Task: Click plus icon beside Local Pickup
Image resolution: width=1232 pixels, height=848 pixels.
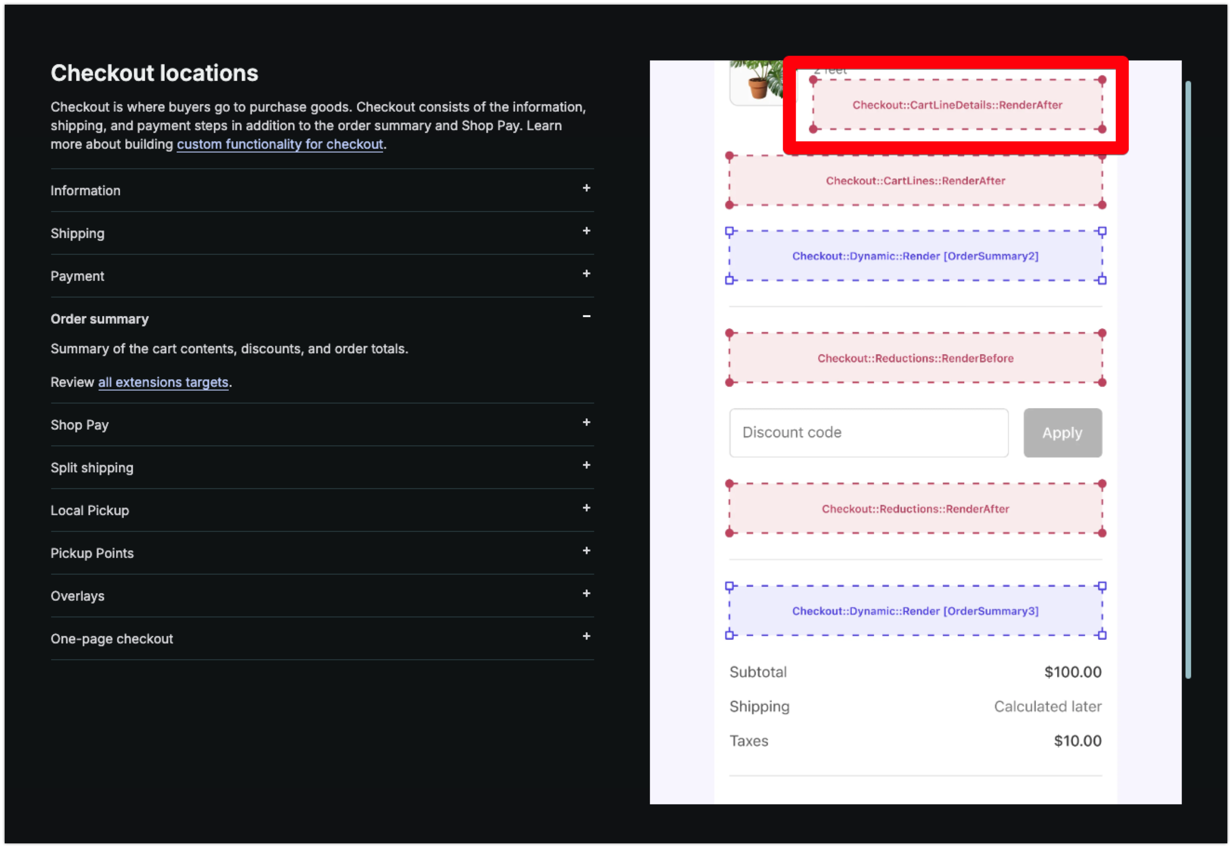Action: click(586, 508)
